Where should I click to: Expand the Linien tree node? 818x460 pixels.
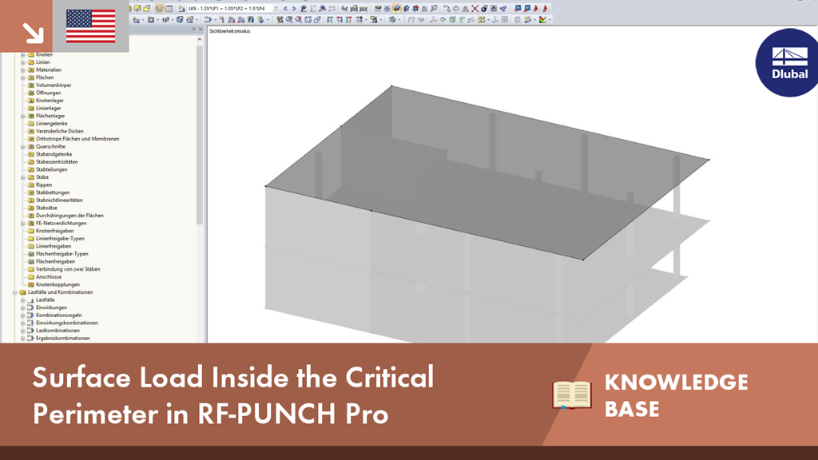(23, 62)
